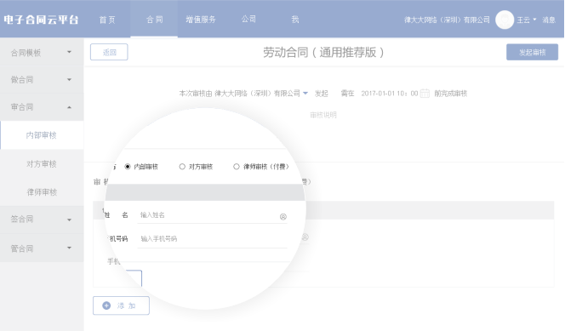The width and height of the screenshot is (565, 331).
Task: Open the 我 navigation tab
Action: point(294,20)
